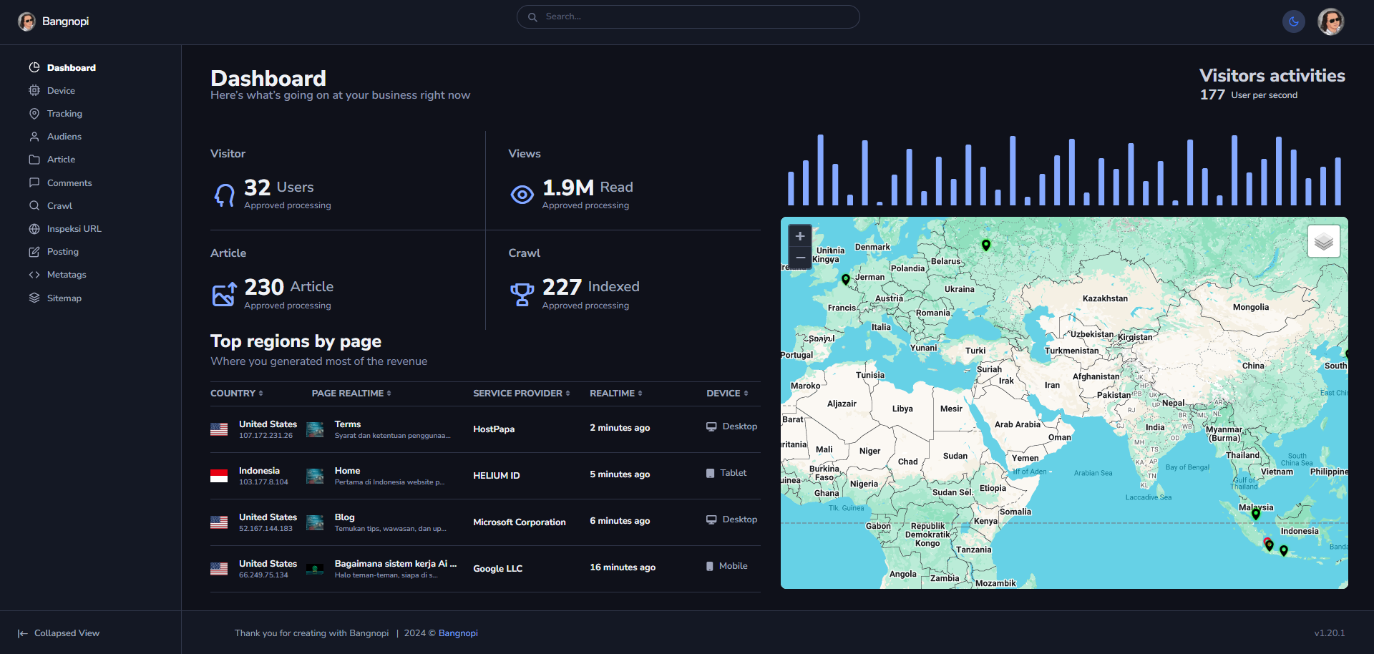Select the Crawl sidebar item
Image resolution: width=1374 pixels, height=654 pixels.
59,206
